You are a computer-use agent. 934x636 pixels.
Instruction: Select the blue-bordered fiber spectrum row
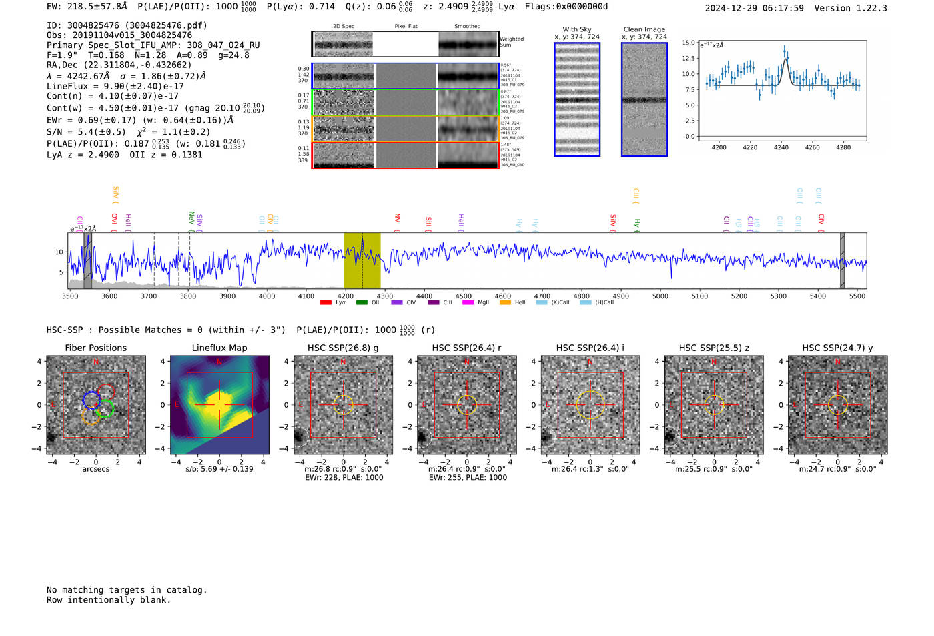(406, 76)
